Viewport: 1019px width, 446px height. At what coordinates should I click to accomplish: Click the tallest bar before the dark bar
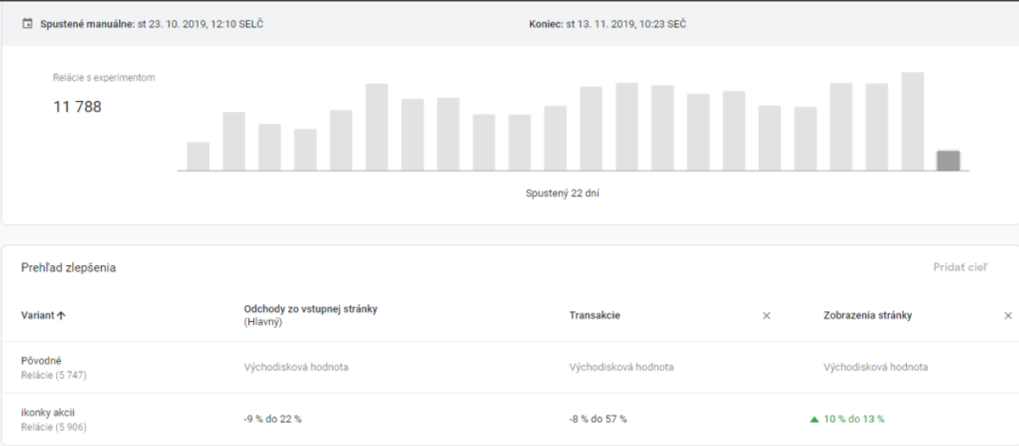(x=913, y=121)
